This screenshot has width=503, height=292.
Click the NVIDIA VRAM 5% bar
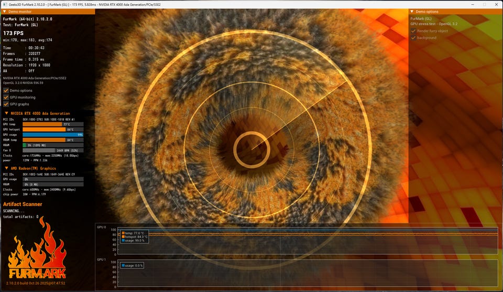click(53, 145)
